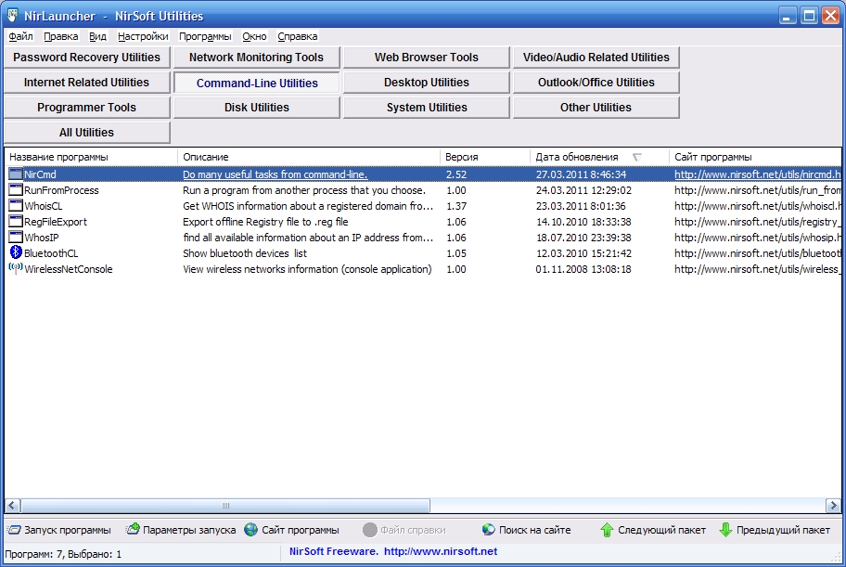The height and width of the screenshot is (567, 846).
Task: Sort by Версия column header
Action: coord(485,157)
